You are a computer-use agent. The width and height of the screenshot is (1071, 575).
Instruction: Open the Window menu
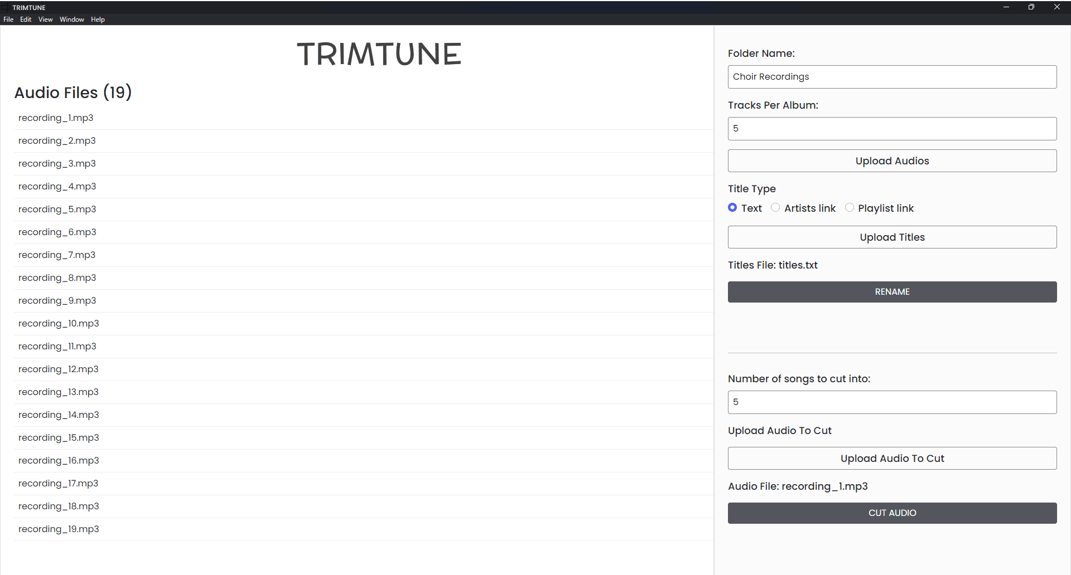pyautogui.click(x=72, y=20)
